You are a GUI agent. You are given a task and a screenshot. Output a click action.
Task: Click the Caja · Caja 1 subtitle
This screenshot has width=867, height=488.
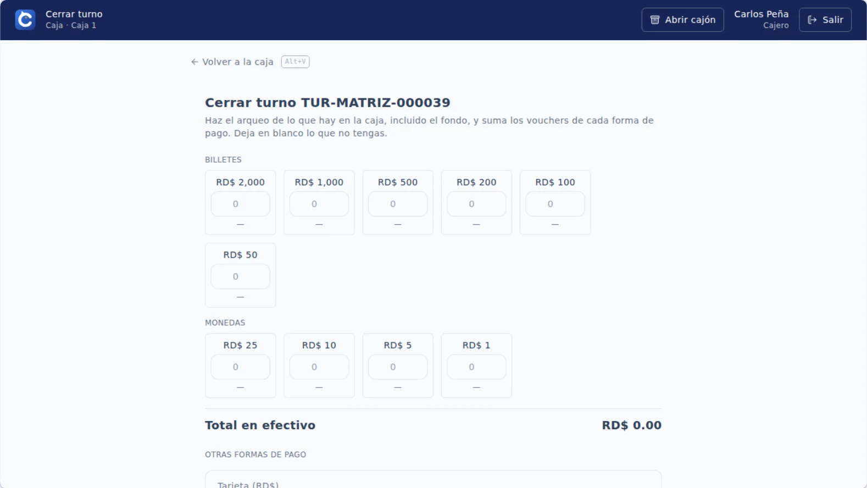point(71,26)
